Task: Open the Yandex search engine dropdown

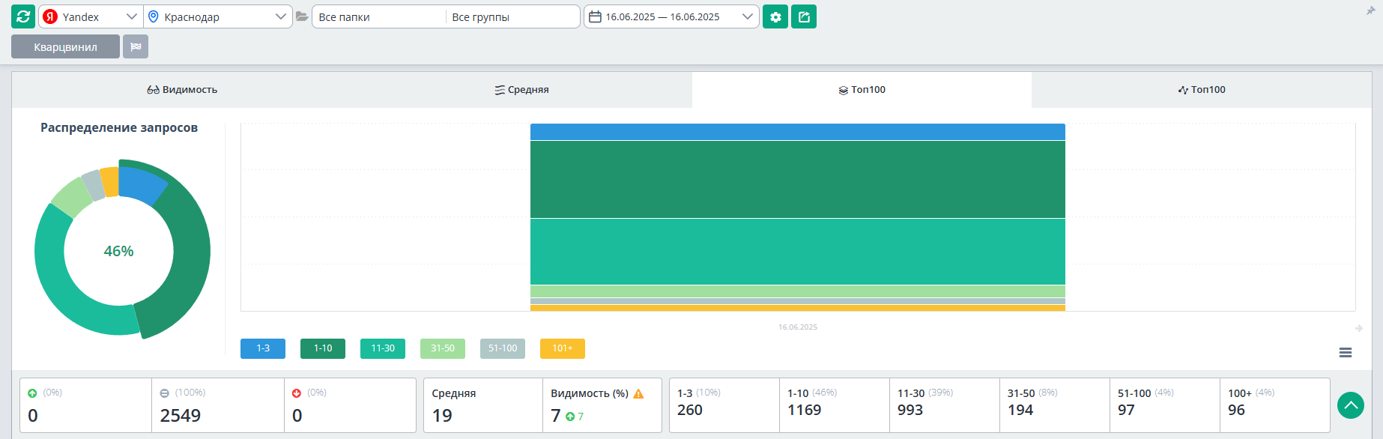Action: point(91,16)
